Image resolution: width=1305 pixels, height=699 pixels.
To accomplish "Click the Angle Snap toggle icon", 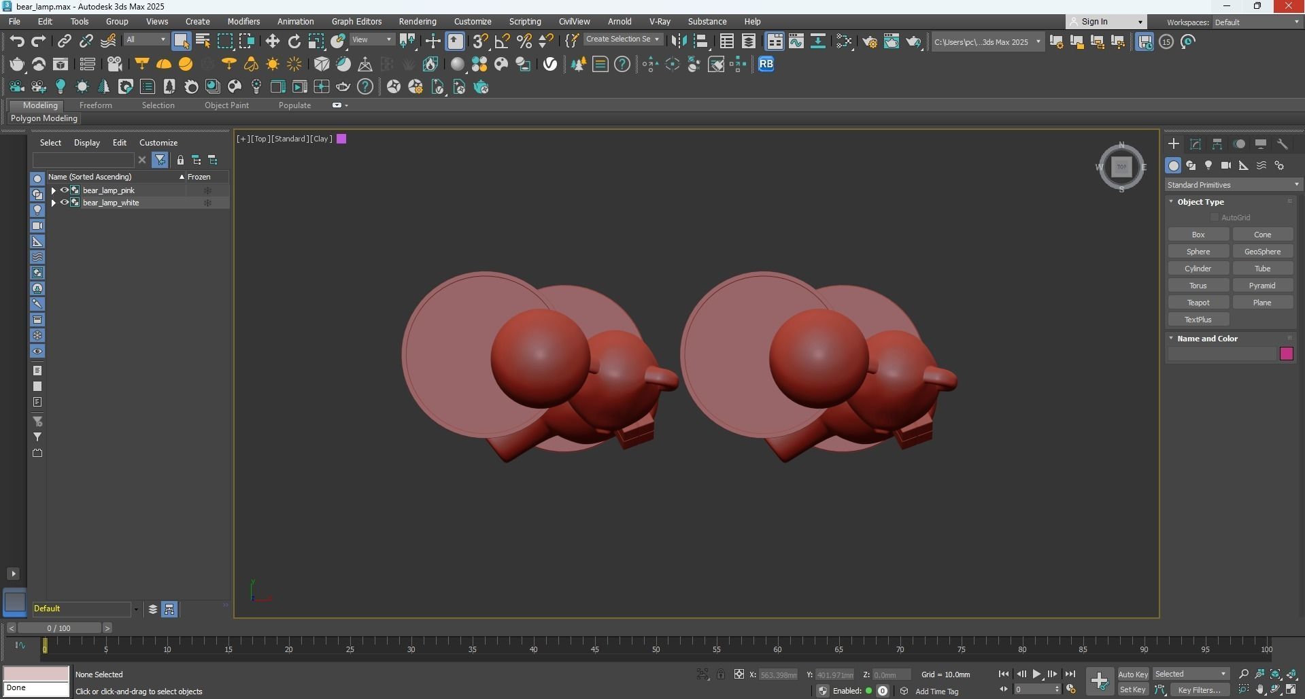I will tap(503, 41).
